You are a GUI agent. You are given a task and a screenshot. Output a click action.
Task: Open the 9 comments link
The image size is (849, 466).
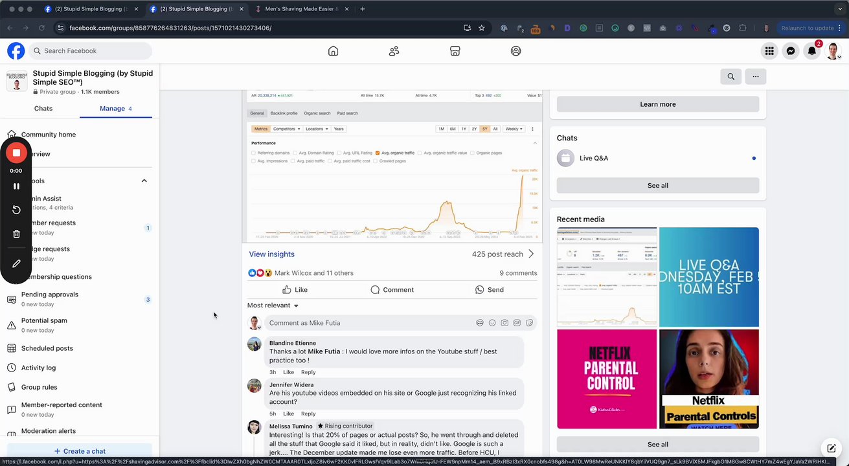point(518,273)
